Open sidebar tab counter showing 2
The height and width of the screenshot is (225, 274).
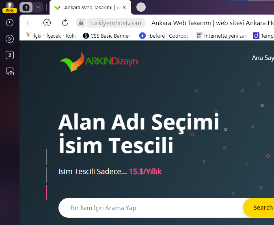coord(10,55)
